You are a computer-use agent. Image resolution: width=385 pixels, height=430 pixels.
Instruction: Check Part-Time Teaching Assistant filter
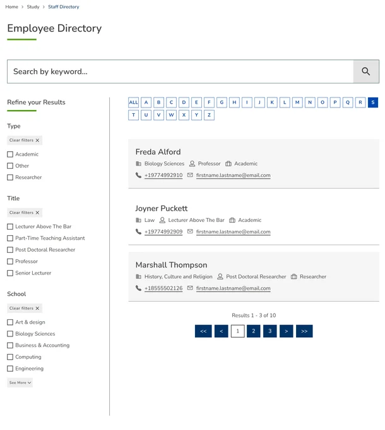[x=10, y=238]
